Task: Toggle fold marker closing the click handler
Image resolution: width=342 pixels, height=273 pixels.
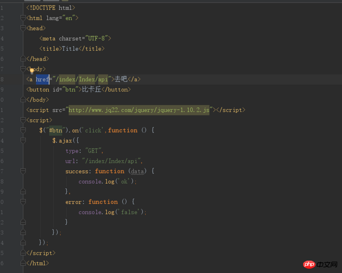Action: pyautogui.click(x=23, y=243)
